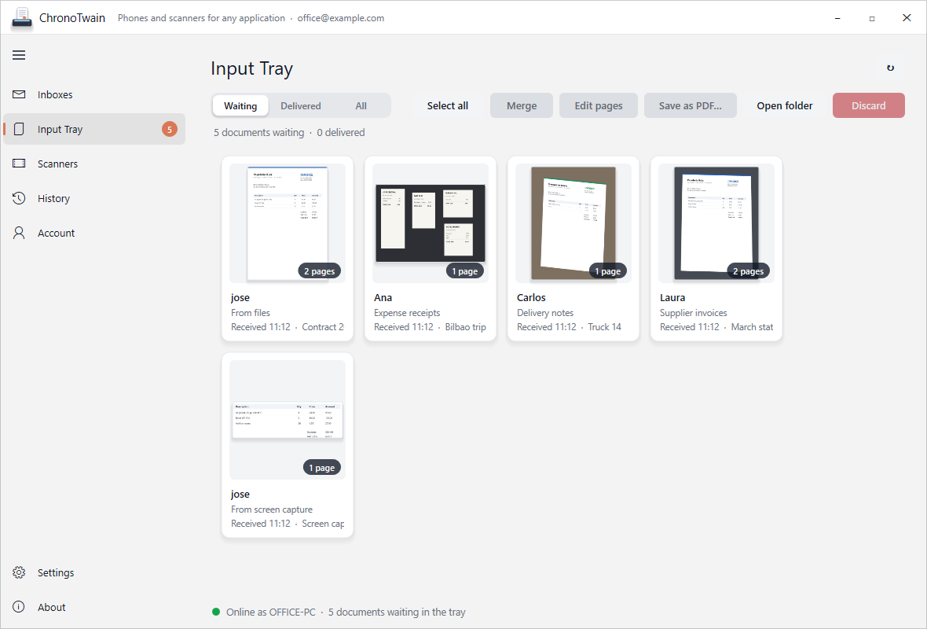This screenshot has width=927, height=629.
Task: Go to the Account page
Action: [94, 234]
